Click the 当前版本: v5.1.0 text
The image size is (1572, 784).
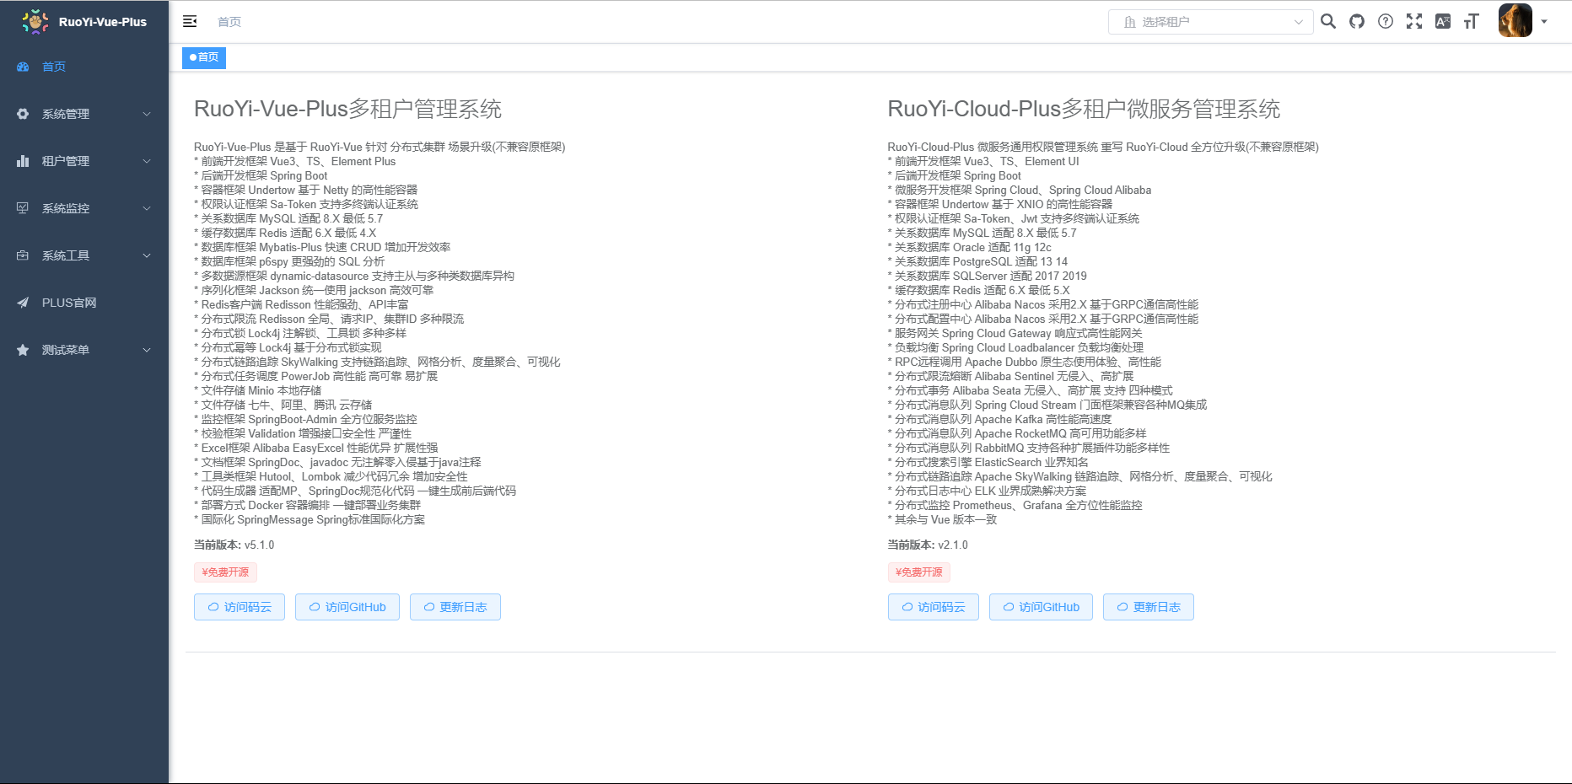coord(234,545)
